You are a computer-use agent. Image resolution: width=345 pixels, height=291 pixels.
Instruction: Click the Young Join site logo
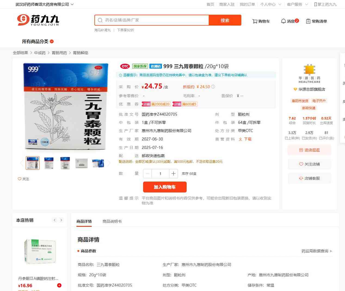click(38, 20)
